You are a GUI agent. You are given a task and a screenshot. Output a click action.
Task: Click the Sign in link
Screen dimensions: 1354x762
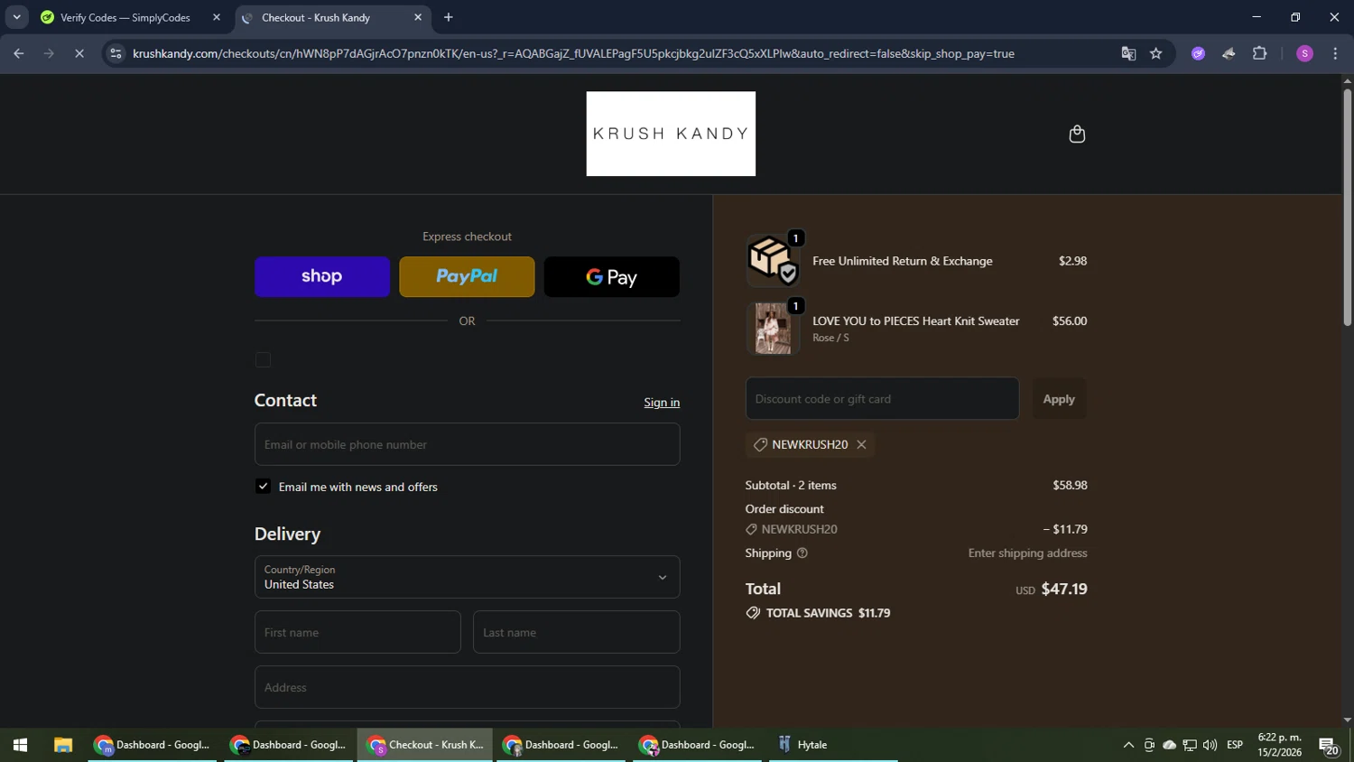pyautogui.click(x=662, y=403)
